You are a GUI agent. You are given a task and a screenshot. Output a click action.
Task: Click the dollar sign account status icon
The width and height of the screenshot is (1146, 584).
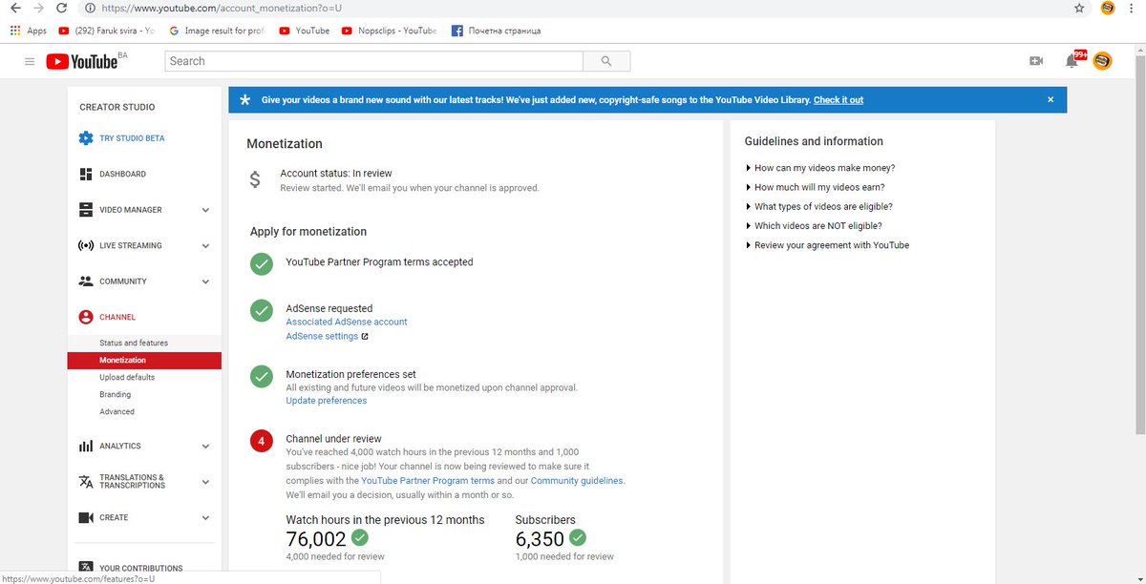click(x=255, y=179)
